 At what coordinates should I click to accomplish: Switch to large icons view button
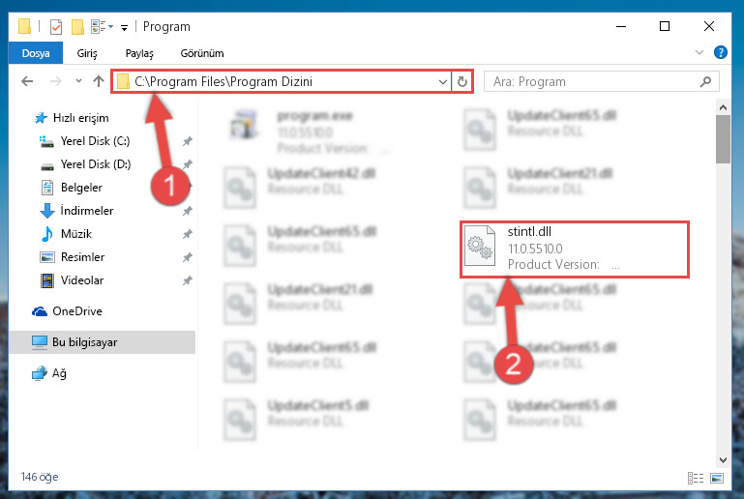(x=717, y=478)
